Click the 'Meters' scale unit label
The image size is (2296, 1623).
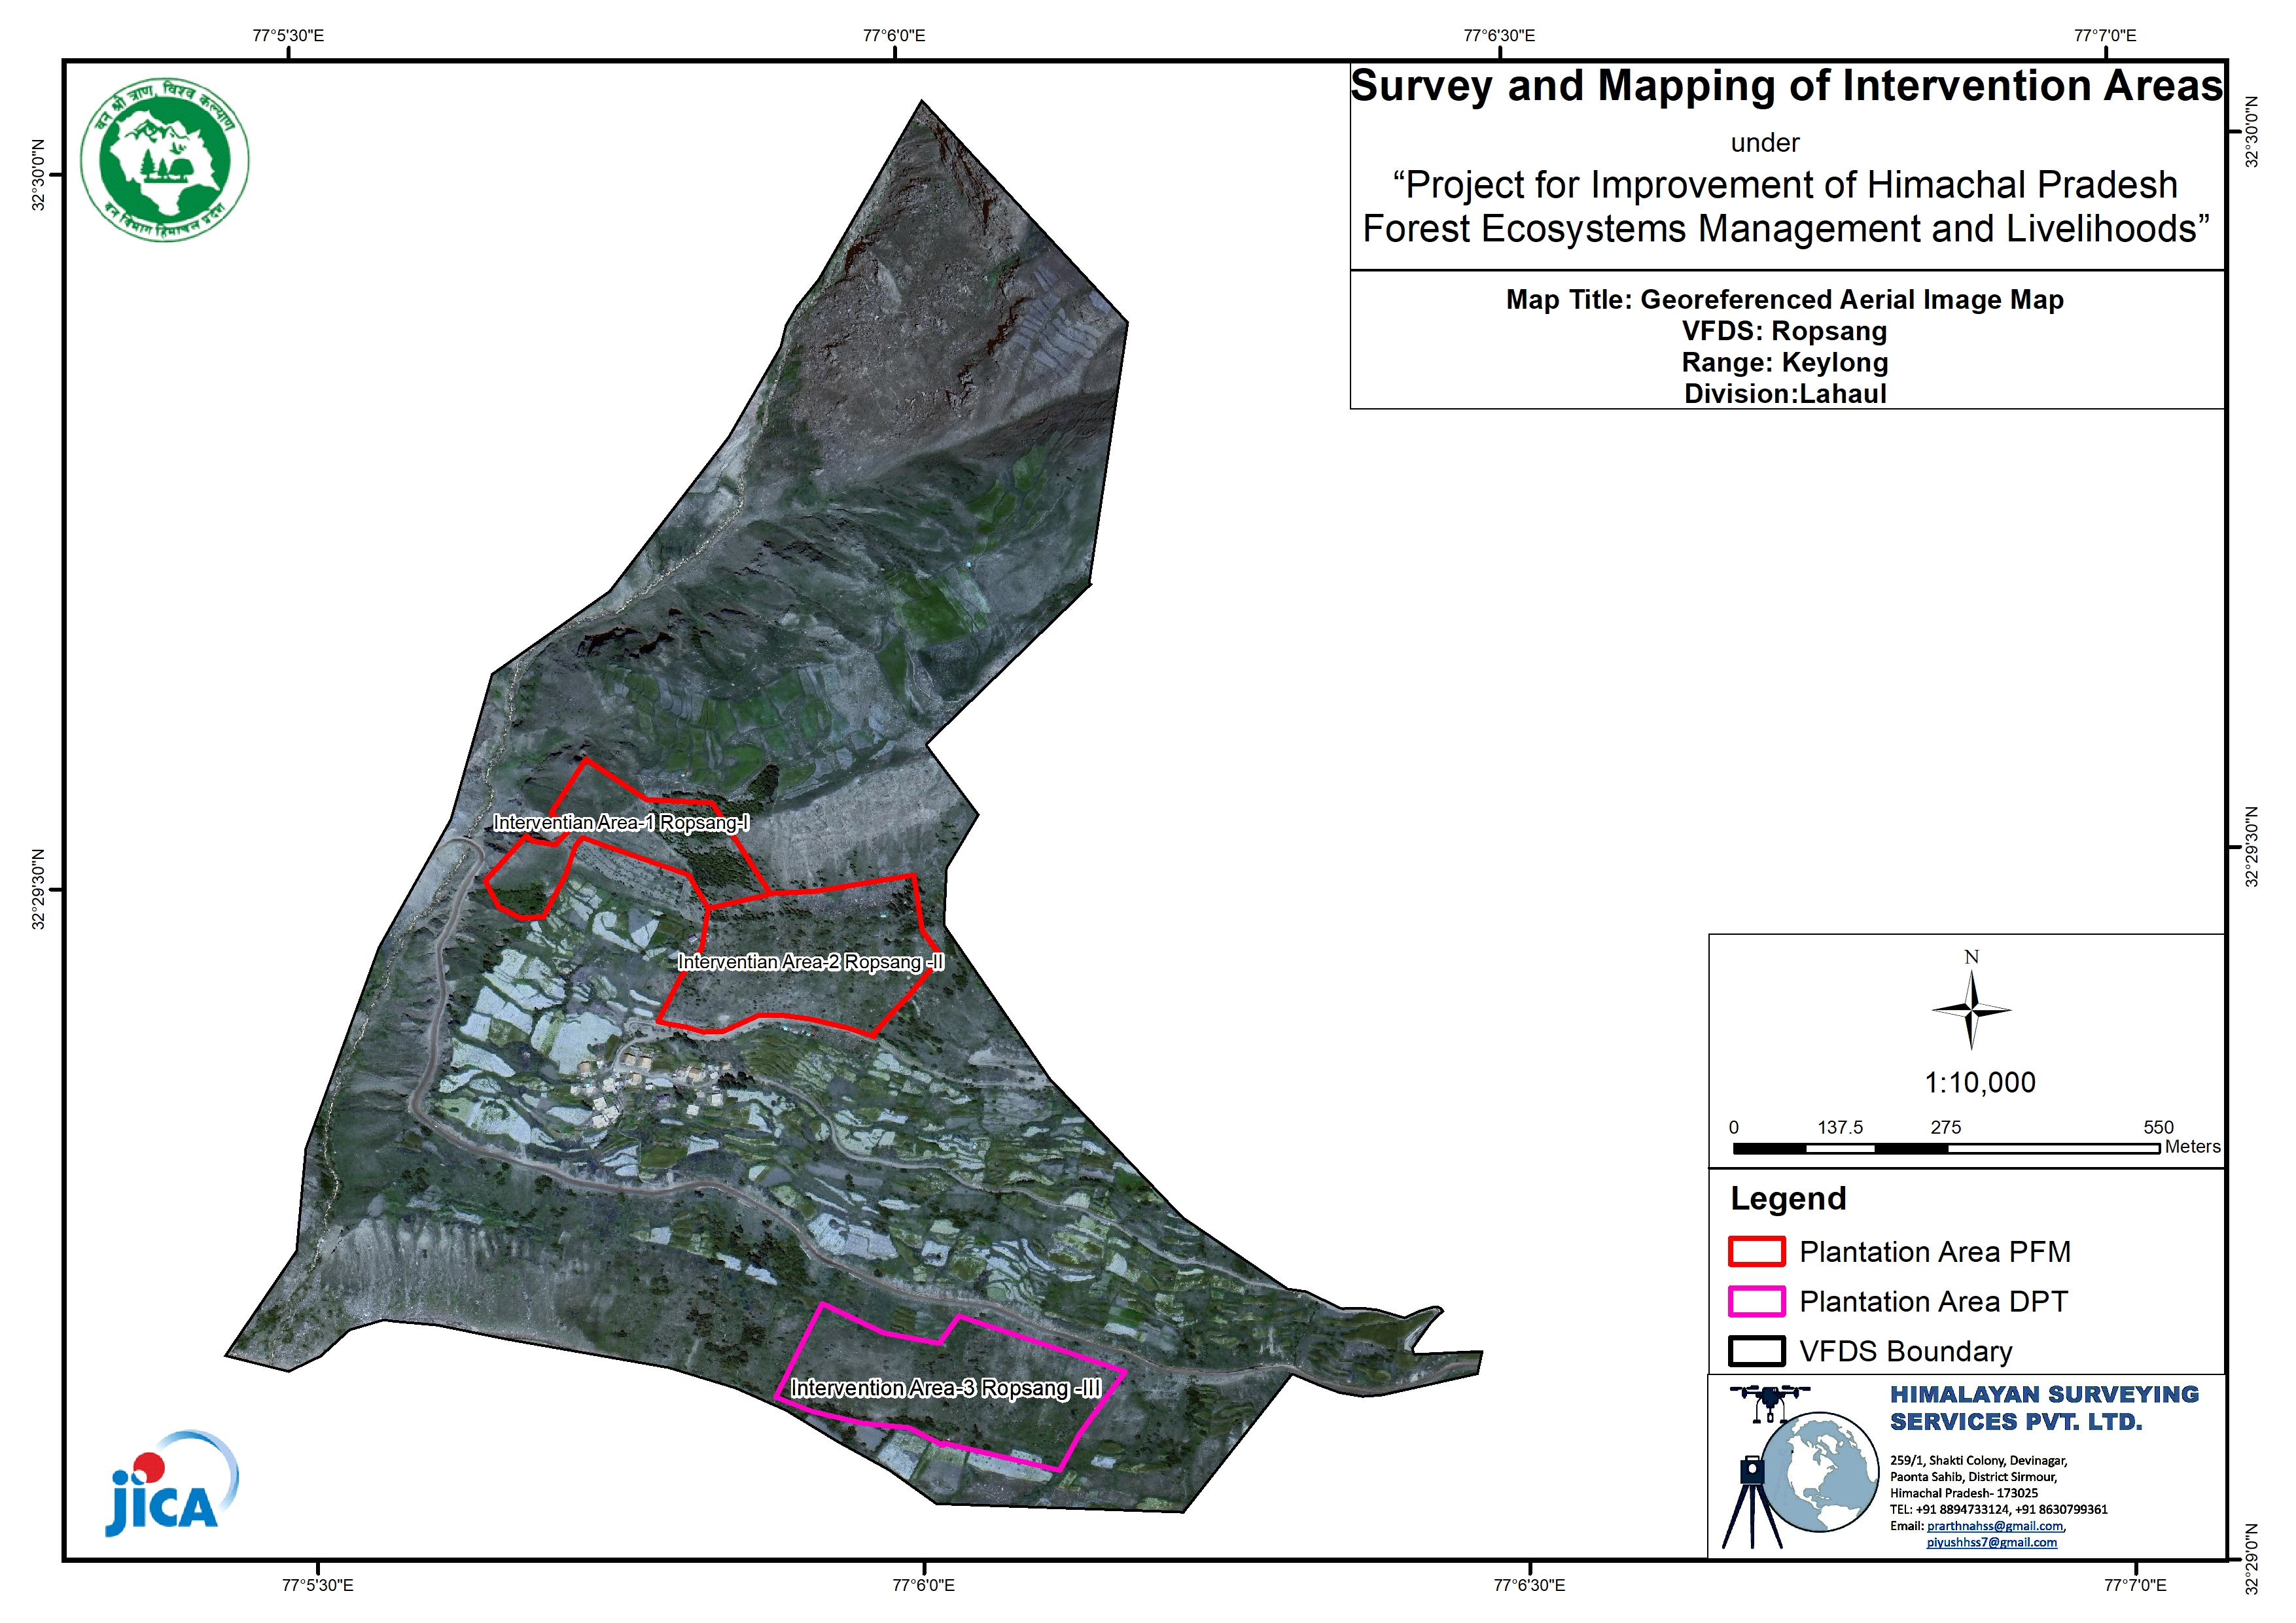pos(2193,1147)
